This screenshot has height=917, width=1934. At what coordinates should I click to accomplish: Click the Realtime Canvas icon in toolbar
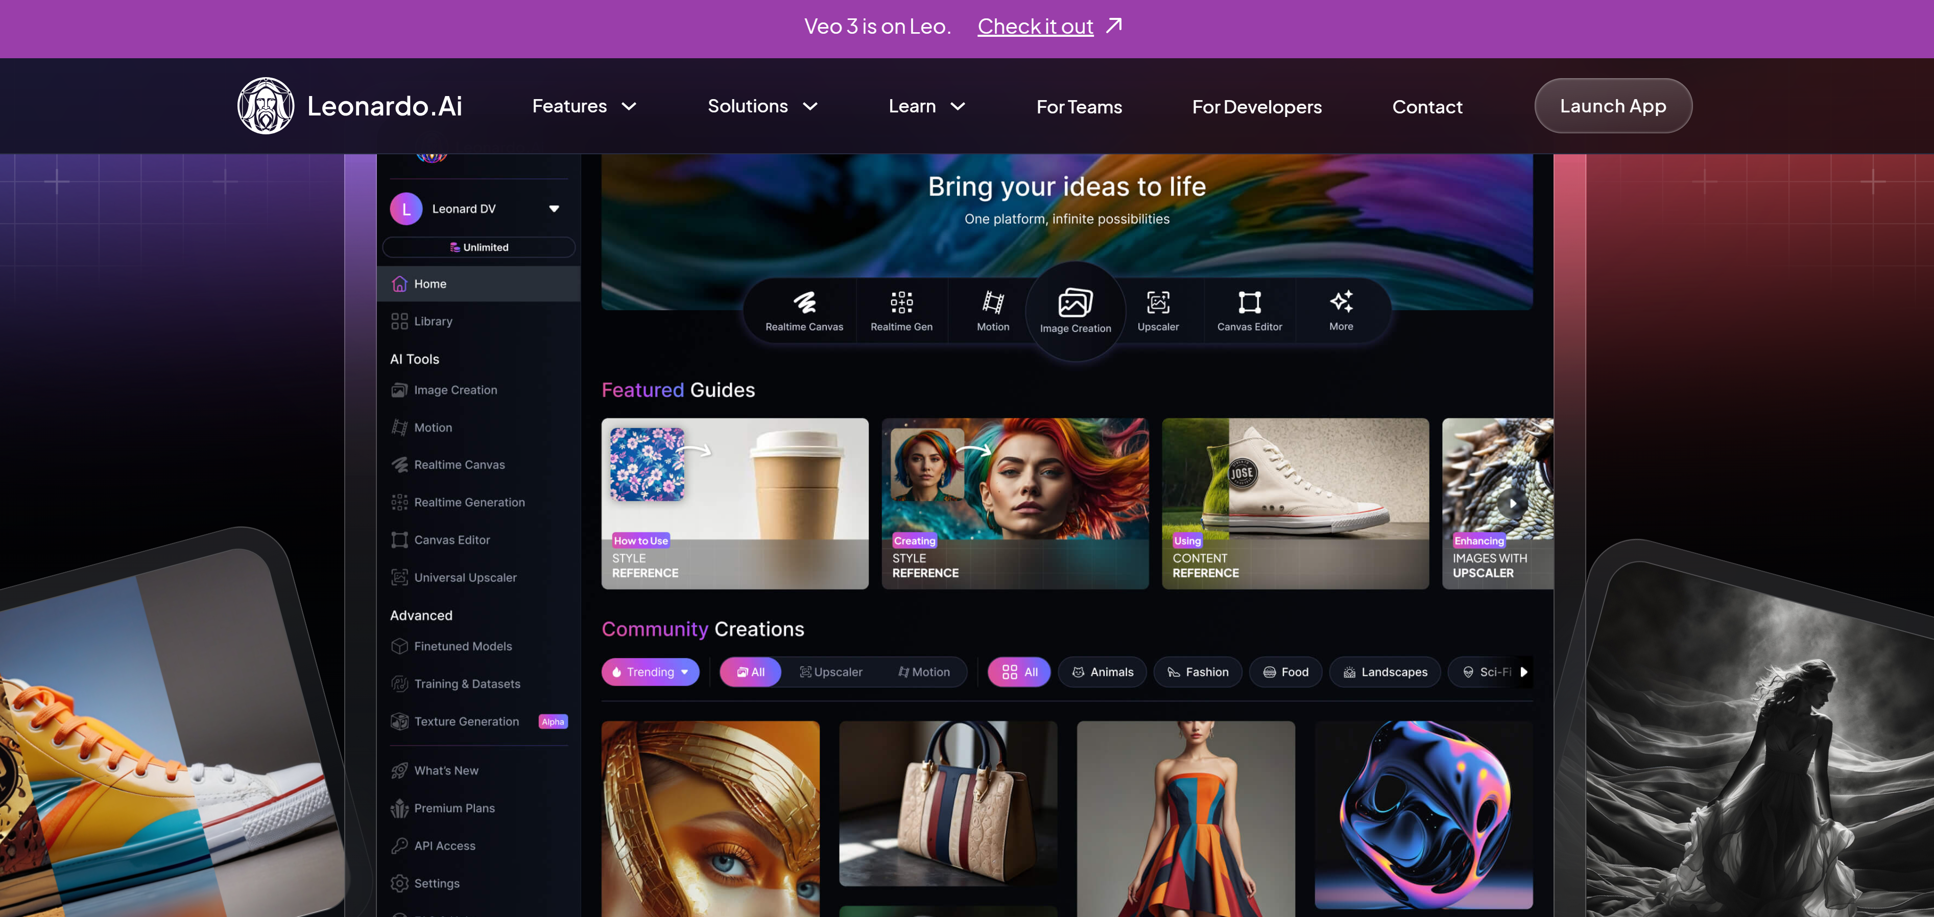[x=804, y=302]
